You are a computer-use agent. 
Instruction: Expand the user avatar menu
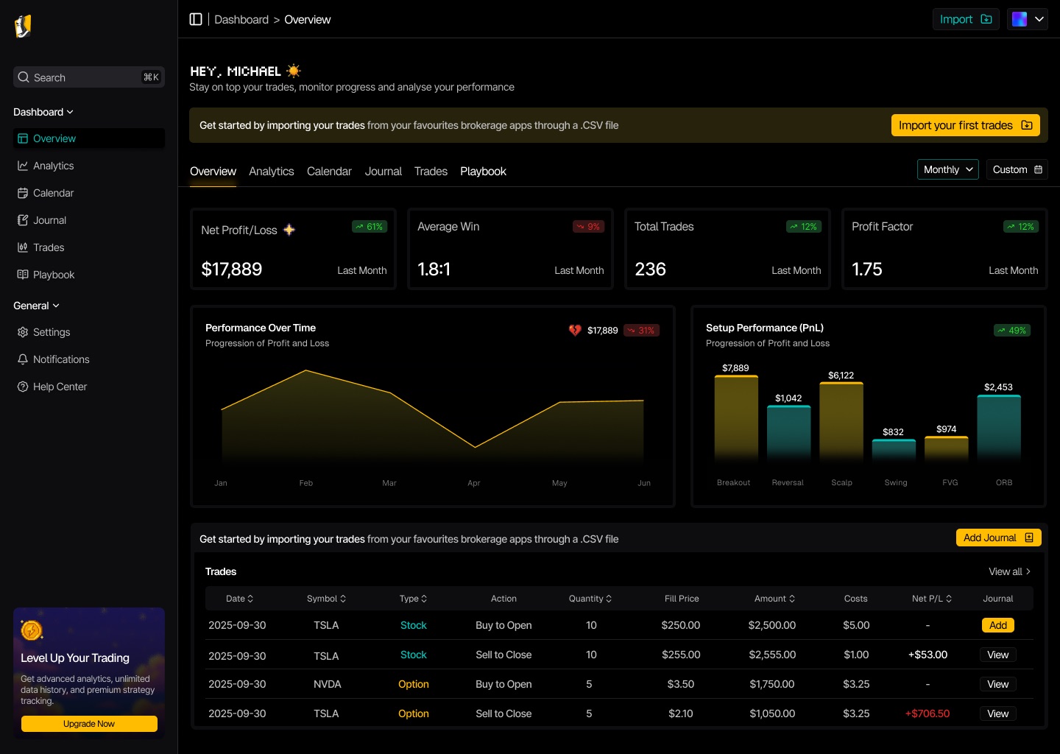coord(1028,19)
